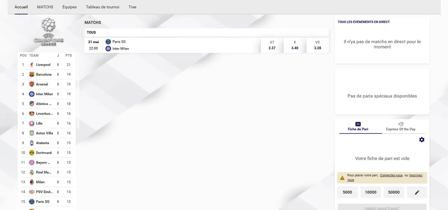Click Aston Villa's club crest icon
The height and width of the screenshot is (210, 448).
(x=32, y=133)
